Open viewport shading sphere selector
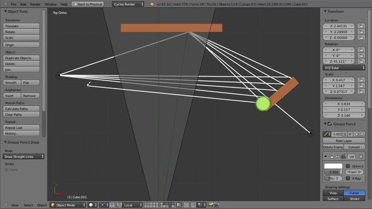Image resolution: width=372 pixels, height=209 pixels. [92, 205]
